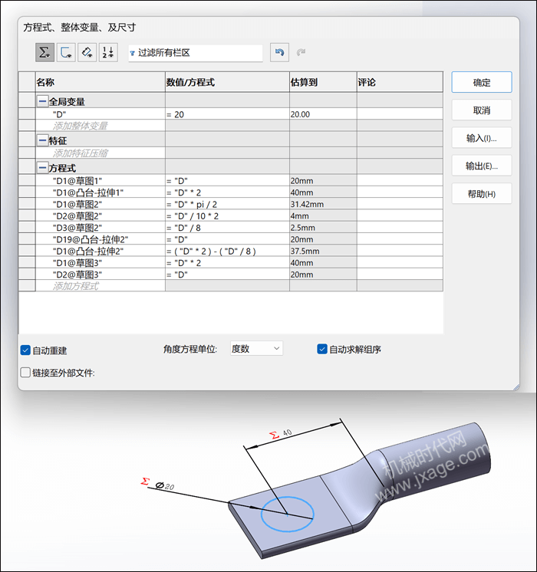Select the "D19@凸台-拉伸2" row name
The width and height of the screenshot is (537, 572).
click(x=100, y=239)
